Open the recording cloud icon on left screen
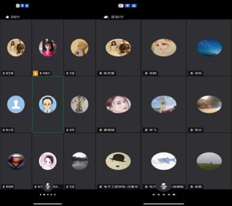The image size is (232, 206). tap(8, 17)
